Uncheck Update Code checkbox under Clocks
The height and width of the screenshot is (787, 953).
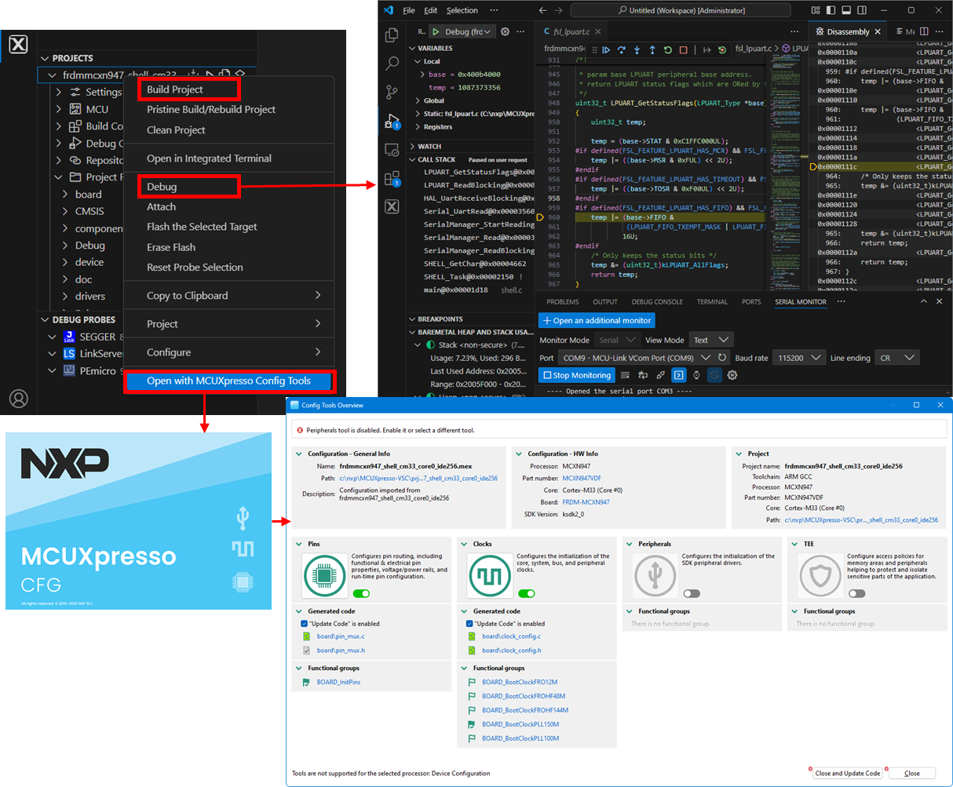pyautogui.click(x=469, y=624)
